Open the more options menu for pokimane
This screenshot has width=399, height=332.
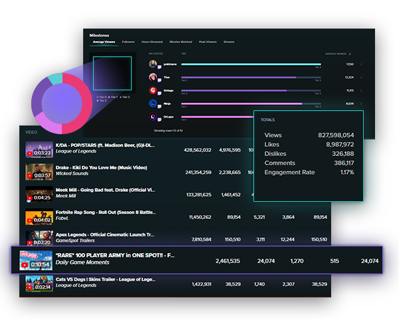361,64
